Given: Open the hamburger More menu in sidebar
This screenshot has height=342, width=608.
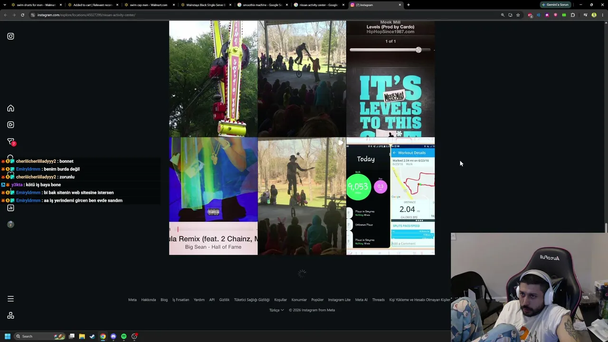Looking at the screenshot, I should point(10,299).
